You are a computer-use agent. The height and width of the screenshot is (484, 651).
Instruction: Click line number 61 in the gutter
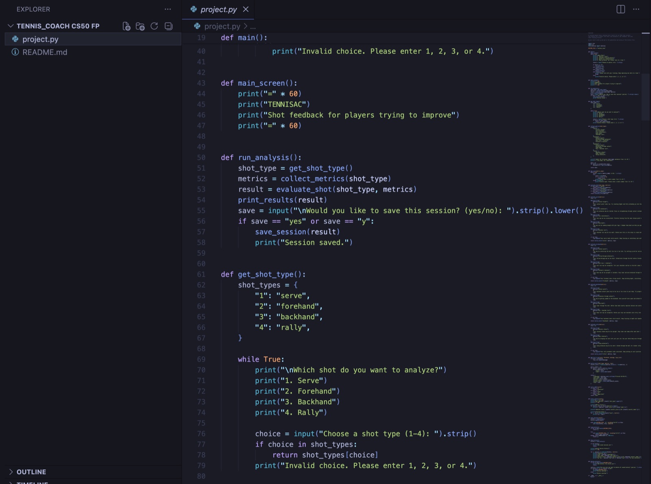click(201, 275)
